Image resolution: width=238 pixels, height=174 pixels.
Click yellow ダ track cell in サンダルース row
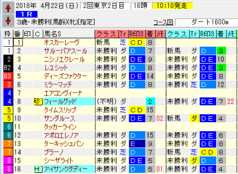point(194,118)
